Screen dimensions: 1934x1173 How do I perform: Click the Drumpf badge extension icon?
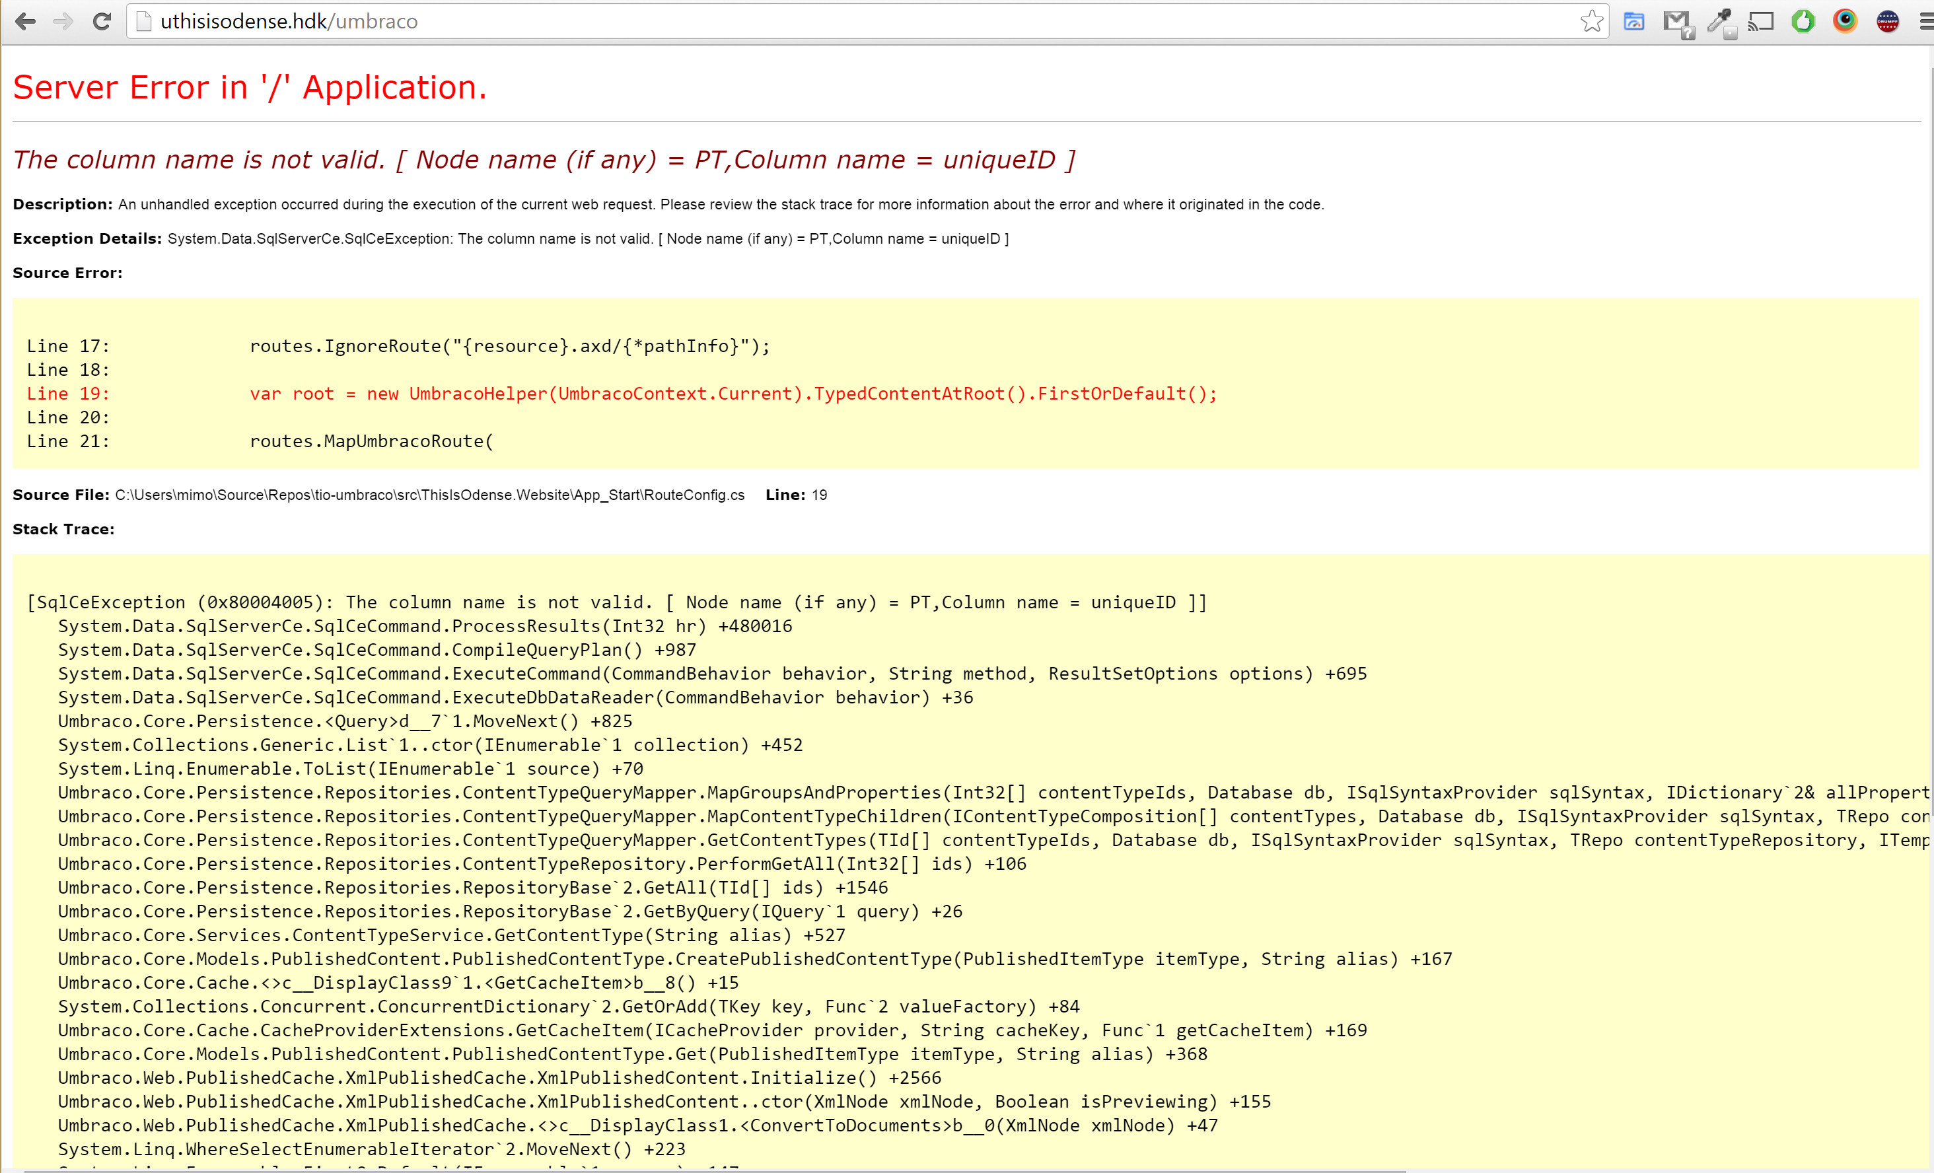pyautogui.click(x=1887, y=21)
